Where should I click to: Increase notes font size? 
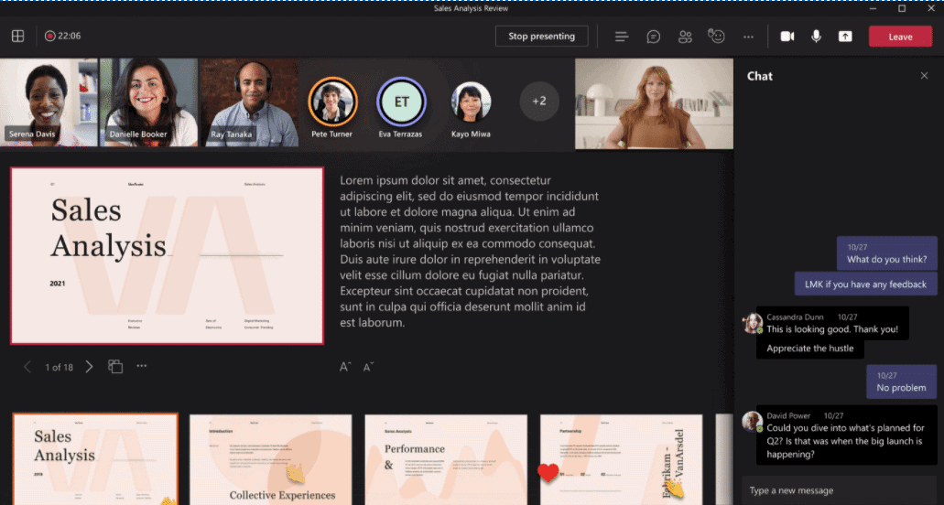tap(345, 367)
